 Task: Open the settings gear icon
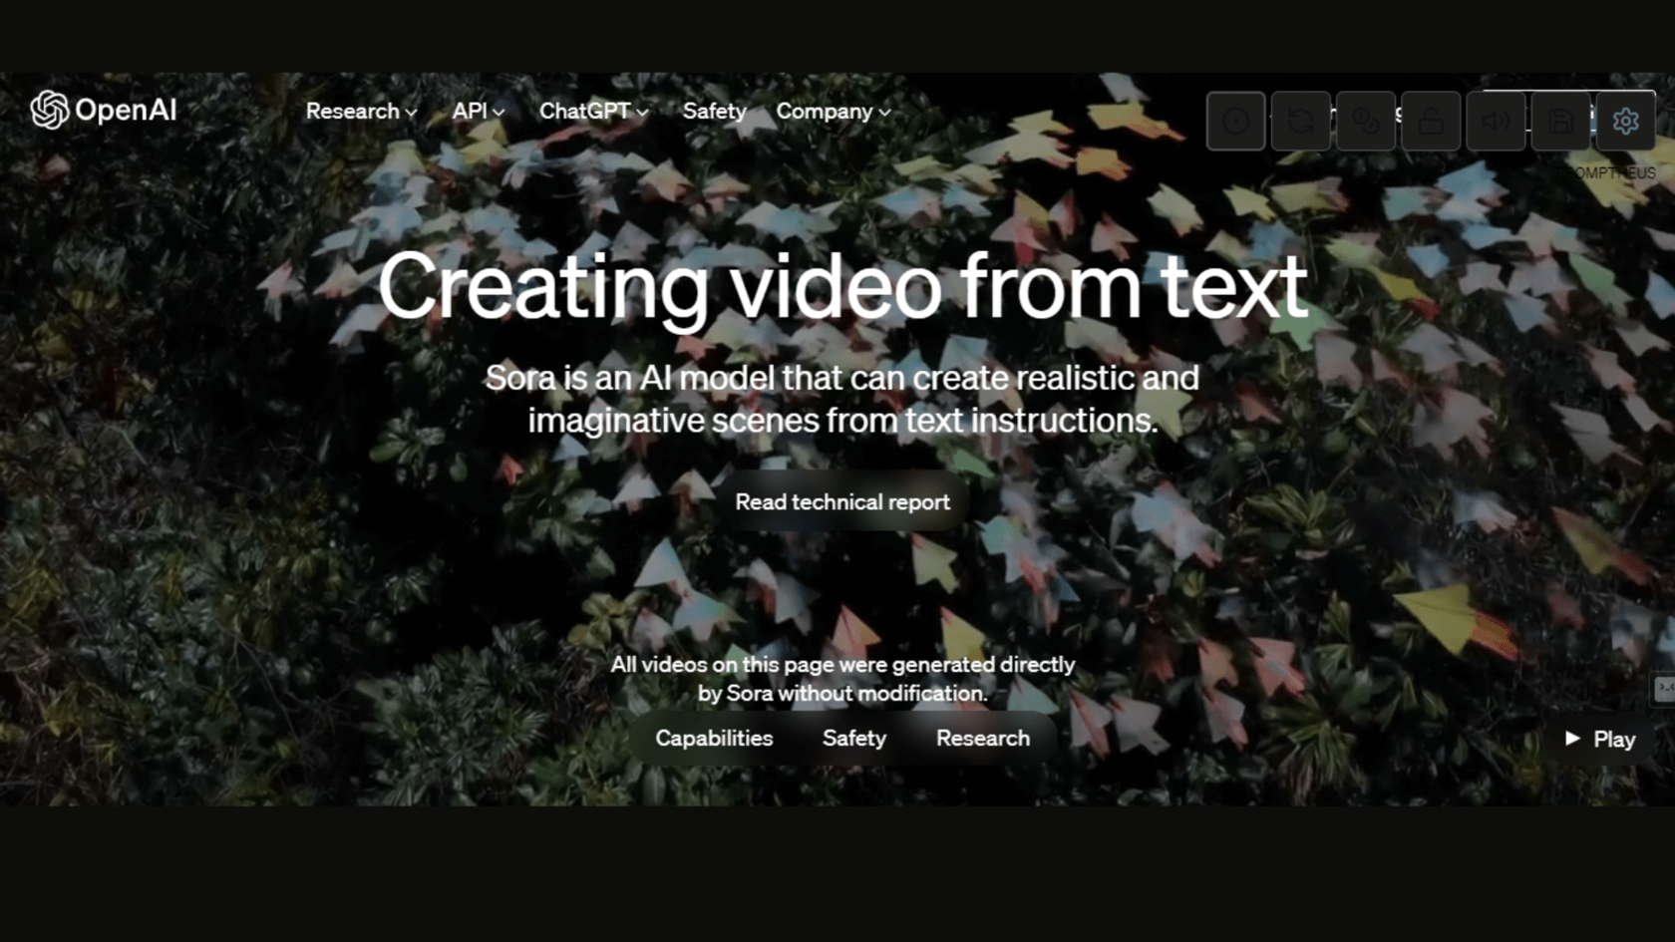pyautogui.click(x=1626, y=121)
